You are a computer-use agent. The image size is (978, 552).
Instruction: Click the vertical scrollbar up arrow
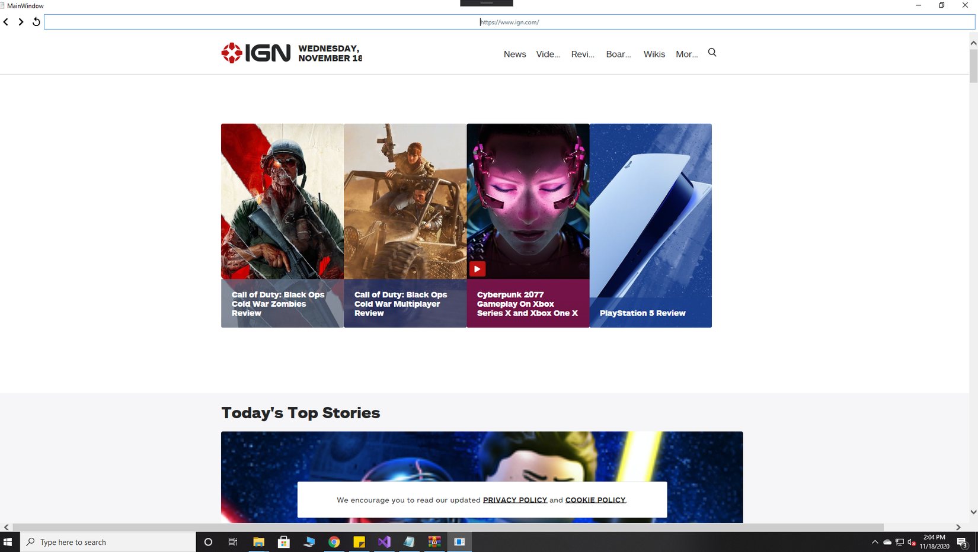click(973, 43)
